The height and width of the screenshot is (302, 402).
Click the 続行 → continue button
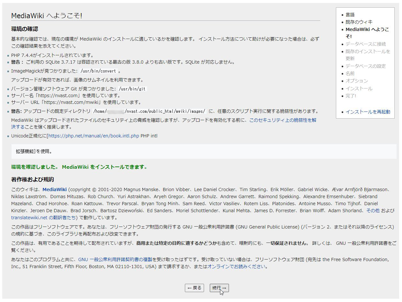(219, 288)
